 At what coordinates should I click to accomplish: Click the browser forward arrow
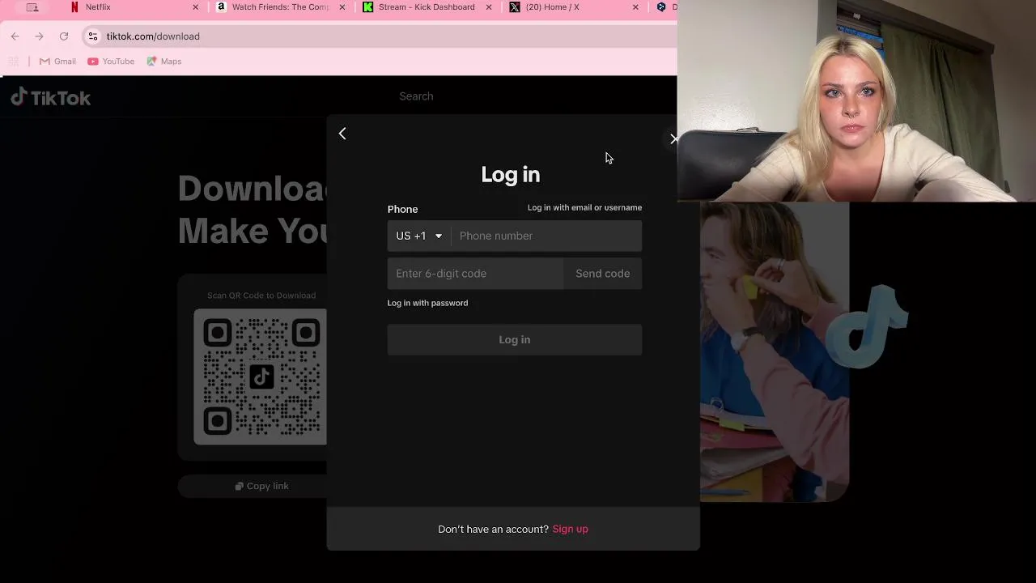pyautogui.click(x=39, y=36)
